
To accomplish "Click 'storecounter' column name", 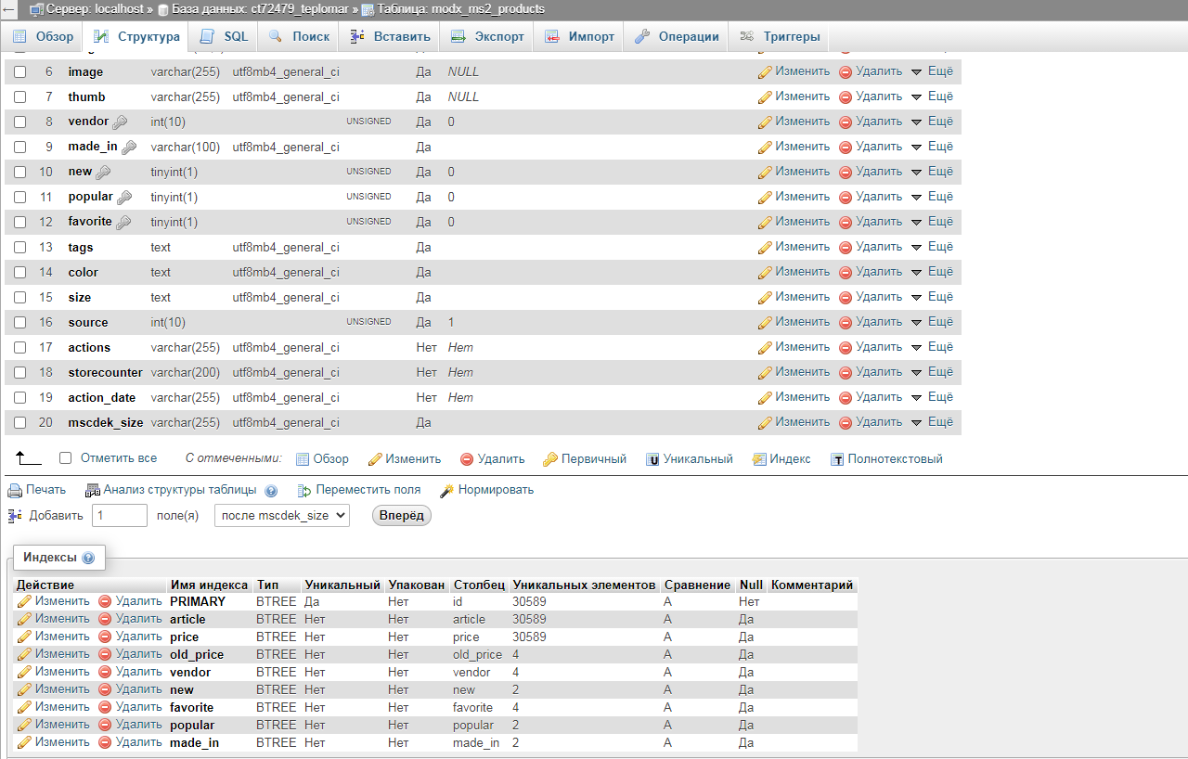I will click(x=106, y=373).
